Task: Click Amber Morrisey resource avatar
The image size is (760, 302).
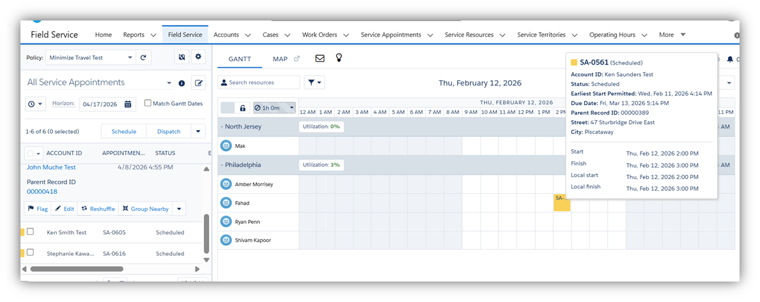Action: 226,184
